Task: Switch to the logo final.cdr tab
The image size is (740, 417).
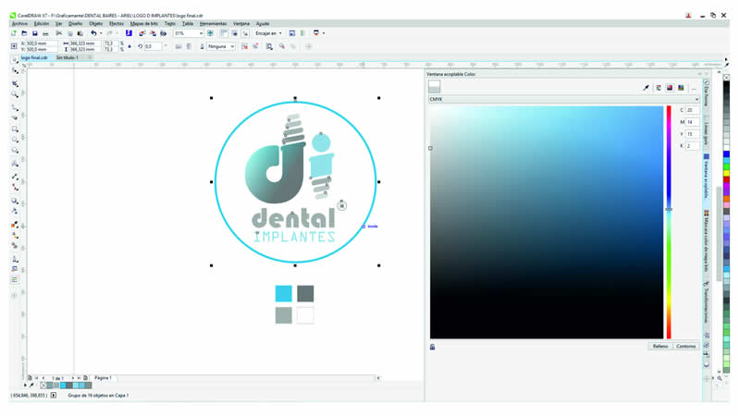Action: click(34, 57)
